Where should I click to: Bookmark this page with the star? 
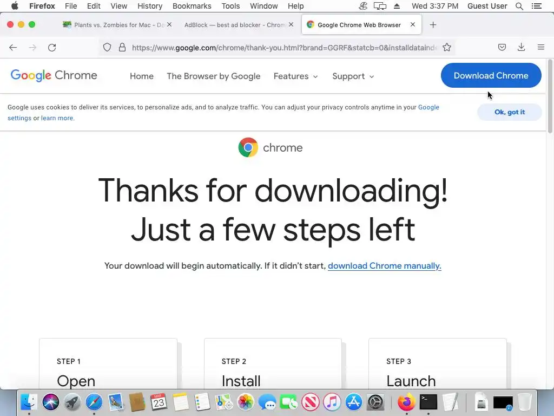pos(447,48)
